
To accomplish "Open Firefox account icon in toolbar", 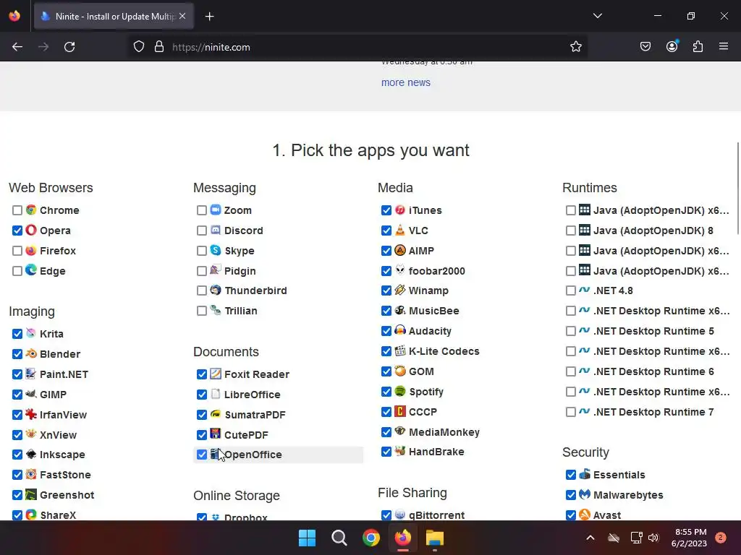I will [672, 47].
